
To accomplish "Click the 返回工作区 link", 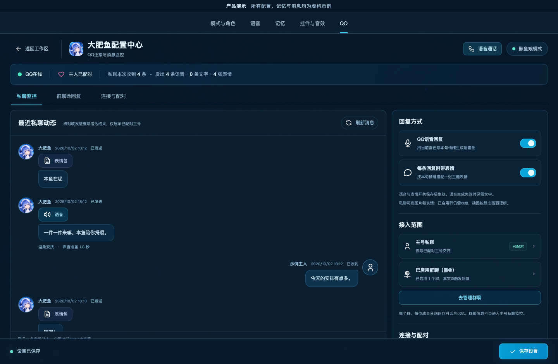I will tap(32, 49).
